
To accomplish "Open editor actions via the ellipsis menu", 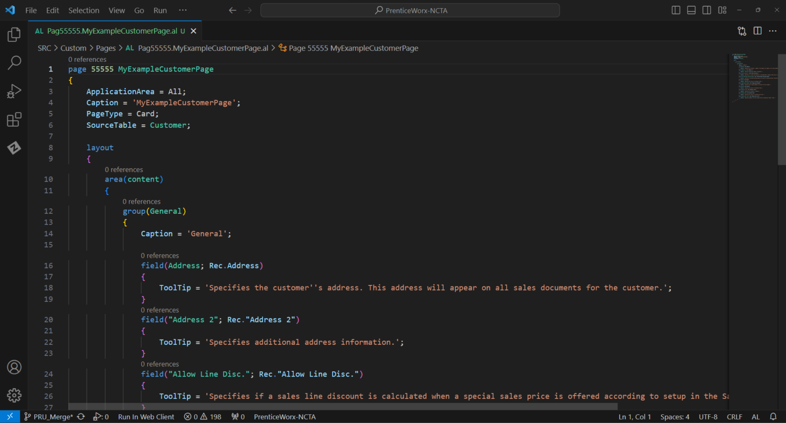I will 773,31.
